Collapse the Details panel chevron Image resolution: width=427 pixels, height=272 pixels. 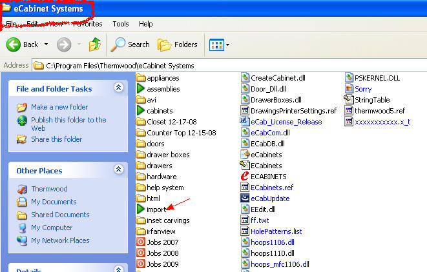(119, 269)
